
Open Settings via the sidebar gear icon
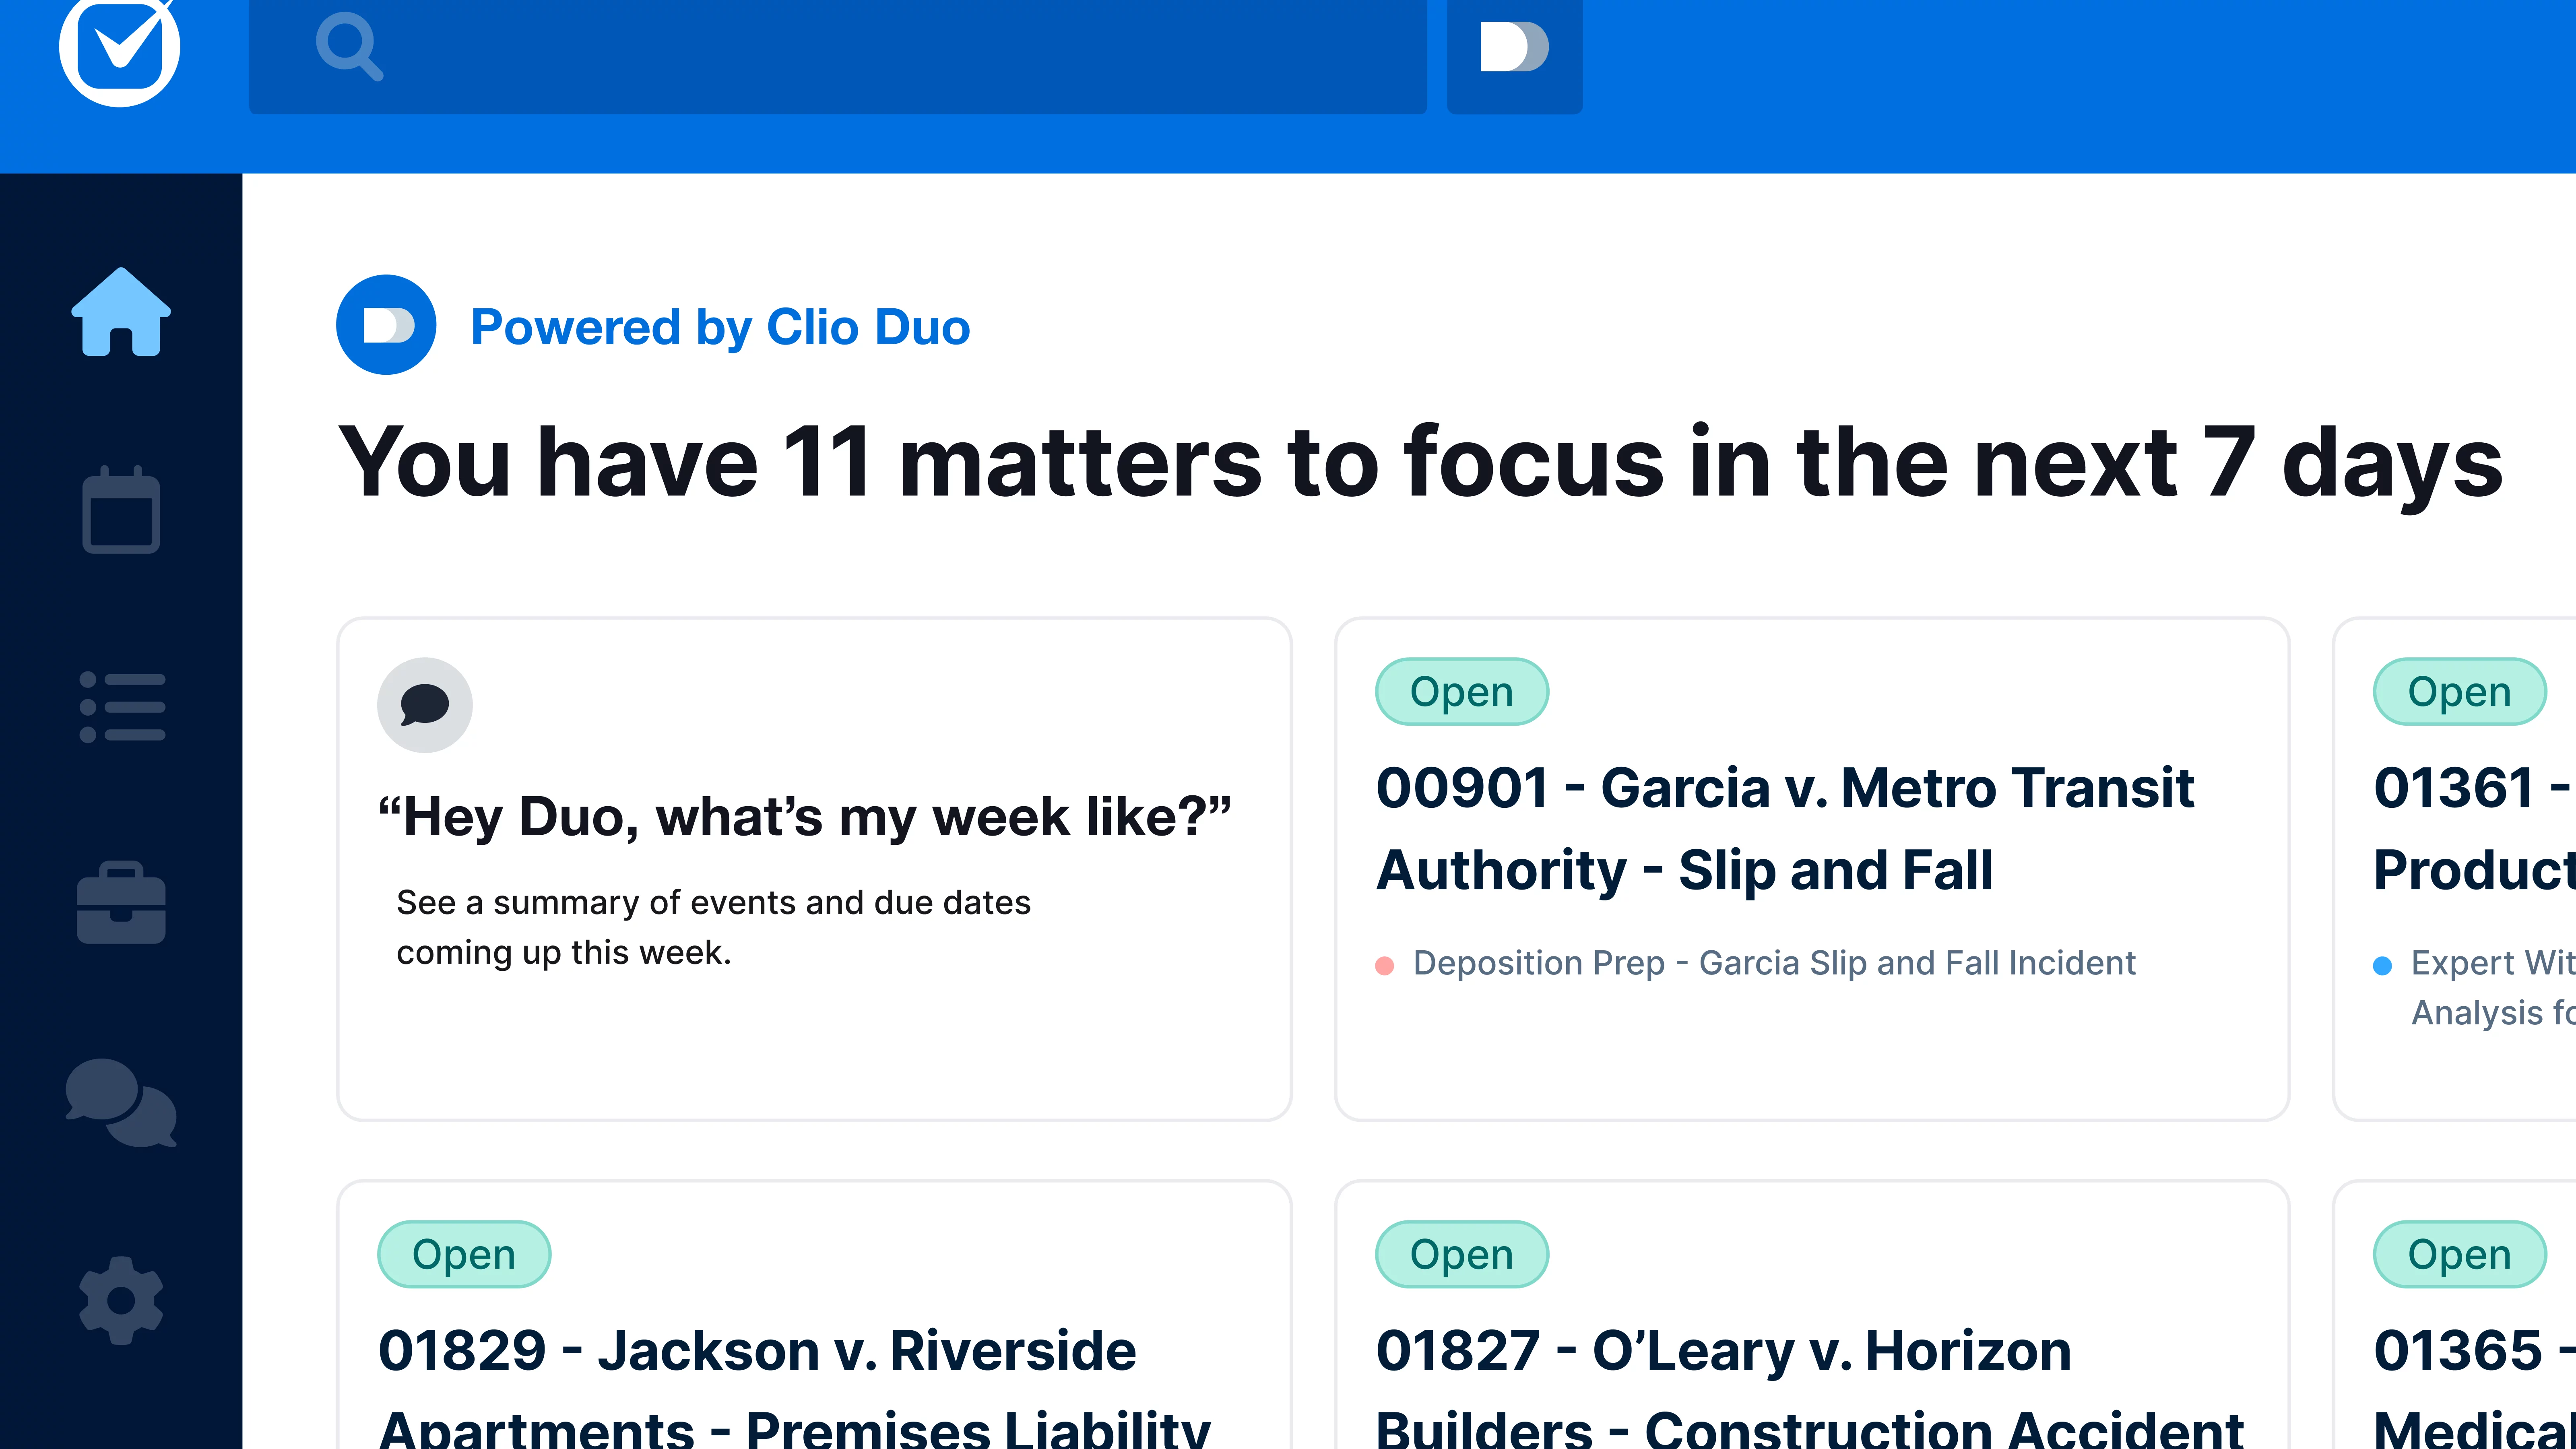click(121, 1300)
